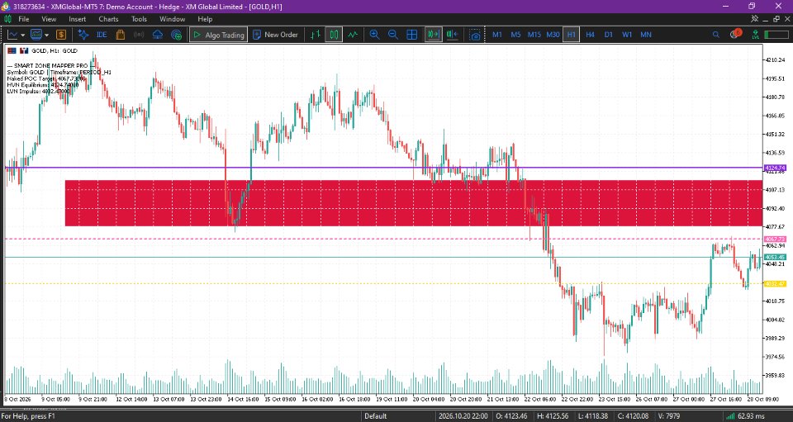
Task: Select the H4 timeframe
Action: (590, 35)
